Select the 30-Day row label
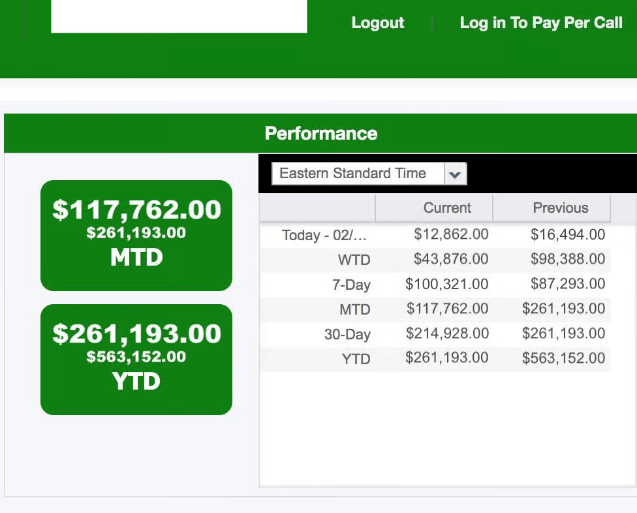The image size is (637, 513). click(347, 334)
